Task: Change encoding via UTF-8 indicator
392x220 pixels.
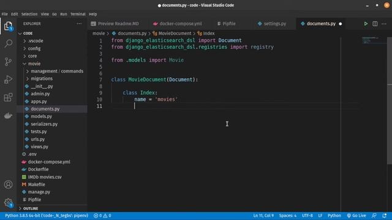Action: click(x=307, y=216)
